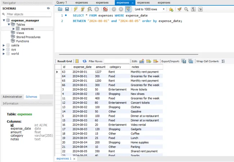Run Explain plan magnifier-lightning icon

(90, 9)
